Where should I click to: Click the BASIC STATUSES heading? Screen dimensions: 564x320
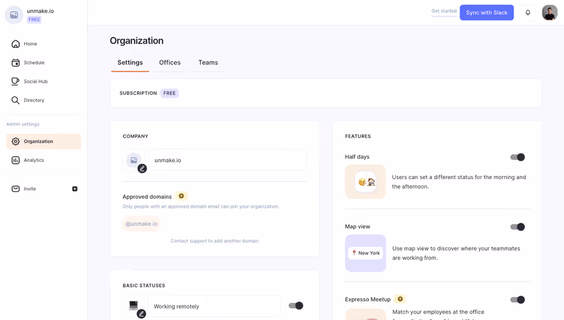point(144,286)
